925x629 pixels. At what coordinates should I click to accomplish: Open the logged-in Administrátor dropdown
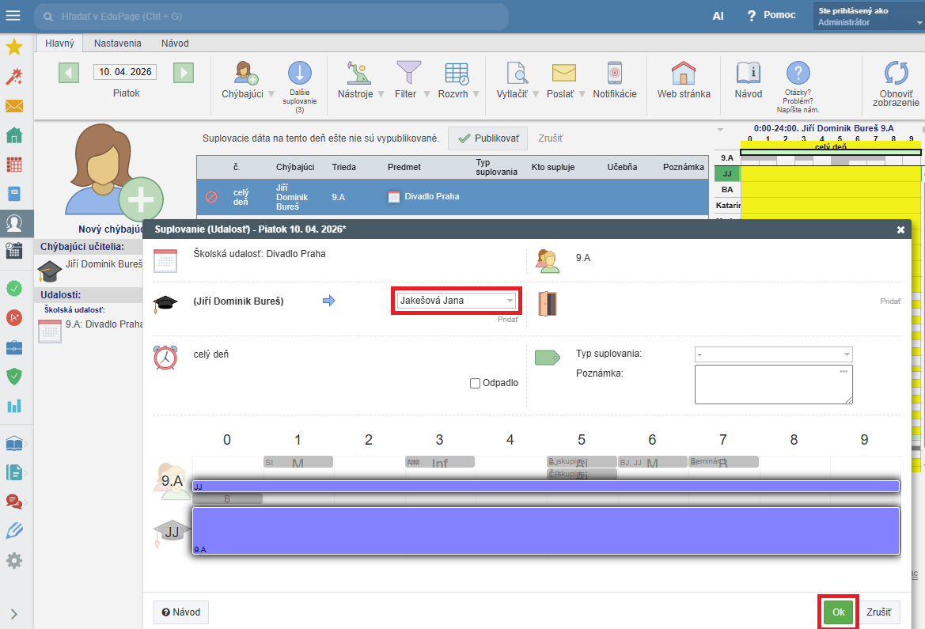click(x=868, y=17)
